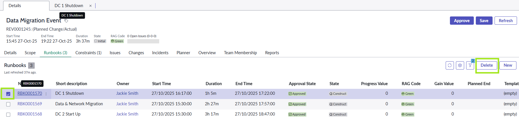The image size is (519, 124).
Task: Open row actions menu next to RBK0001570
Action: [x=46, y=94]
